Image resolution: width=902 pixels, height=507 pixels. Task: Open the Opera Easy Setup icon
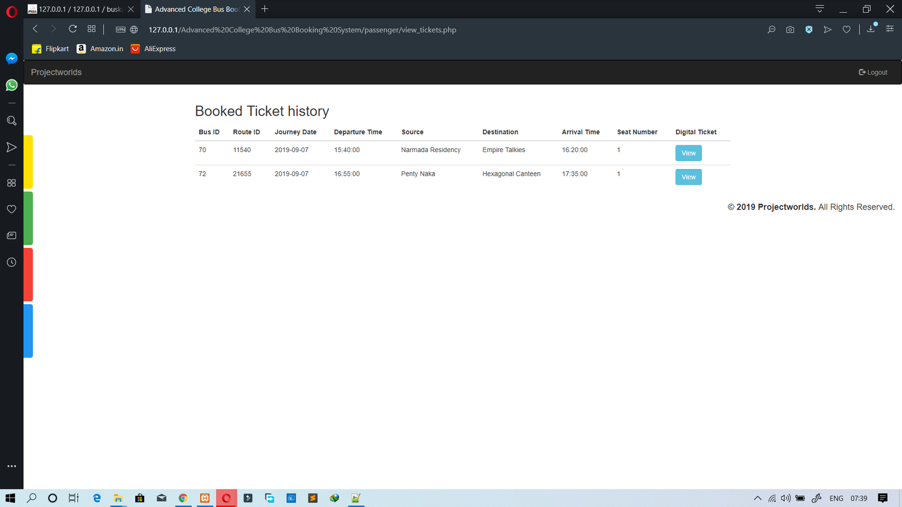[x=890, y=29]
